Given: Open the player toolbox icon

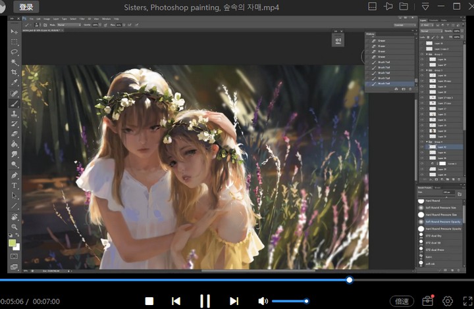Looking at the screenshot, I should pyautogui.click(x=427, y=300).
